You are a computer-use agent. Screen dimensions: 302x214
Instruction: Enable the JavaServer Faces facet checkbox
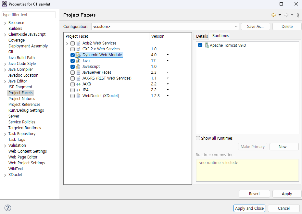(72, 73)
